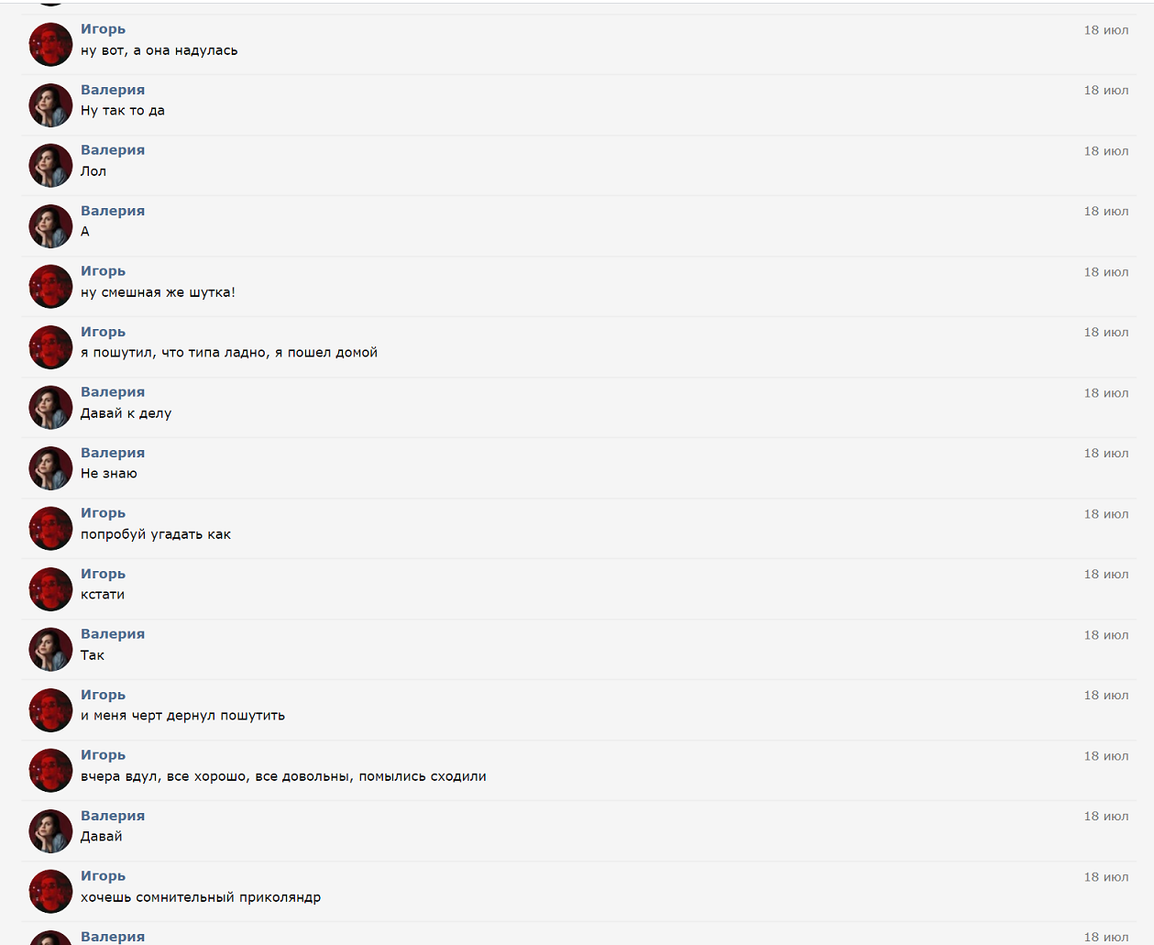1154x945 pixels.
Task: Click sender name Валерия above message "А"
Action: pyautogui.click(x=113, y=211)
